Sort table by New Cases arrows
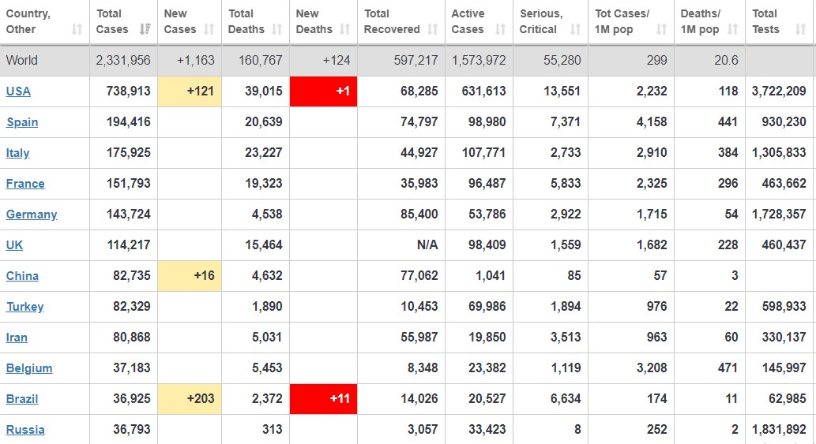This screenshot has width=816, height=444. coord(209,29)
